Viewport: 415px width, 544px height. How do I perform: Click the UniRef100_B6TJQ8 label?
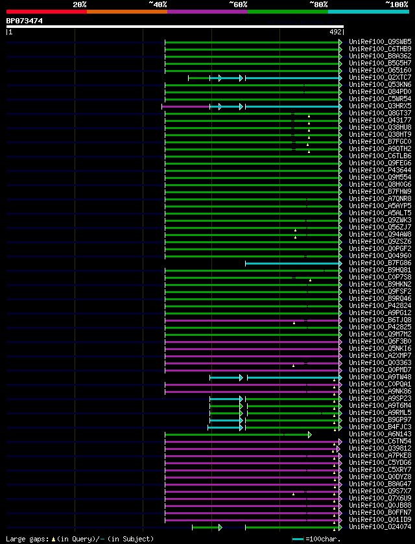[x=380, y=320]
